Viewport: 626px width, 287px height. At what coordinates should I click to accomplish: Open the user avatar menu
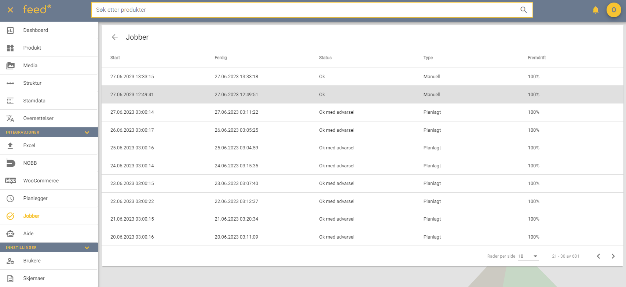[x=614, y=10]
